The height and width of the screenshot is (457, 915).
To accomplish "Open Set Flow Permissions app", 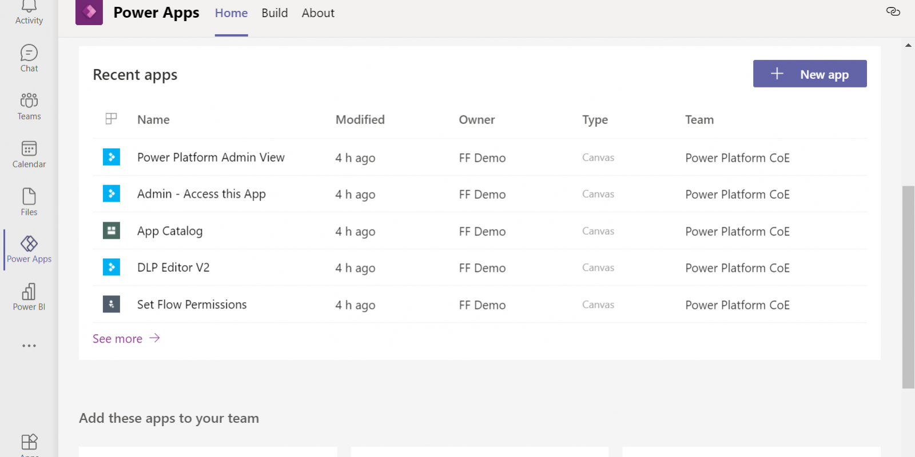I will (192, 304).
